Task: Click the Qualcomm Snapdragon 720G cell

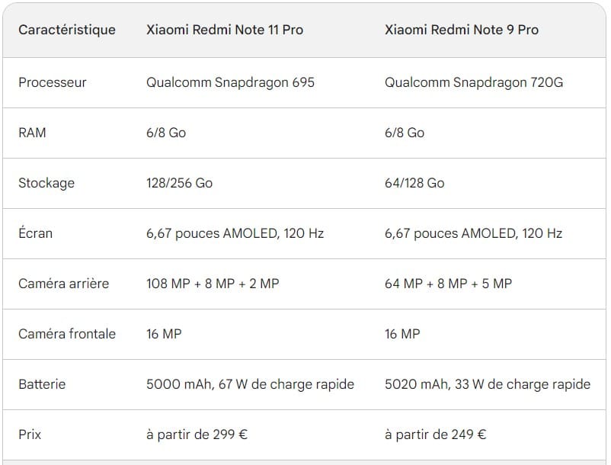Action: [x=474, y=82]
